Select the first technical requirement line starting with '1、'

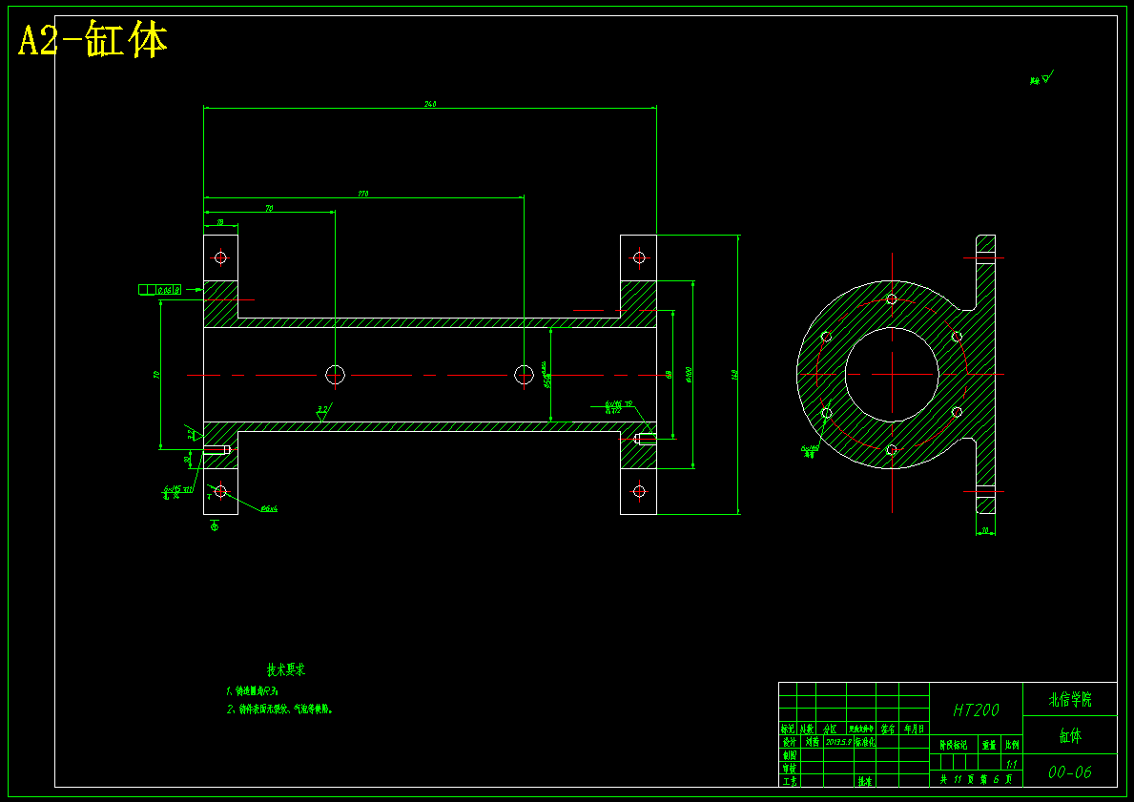252,690
